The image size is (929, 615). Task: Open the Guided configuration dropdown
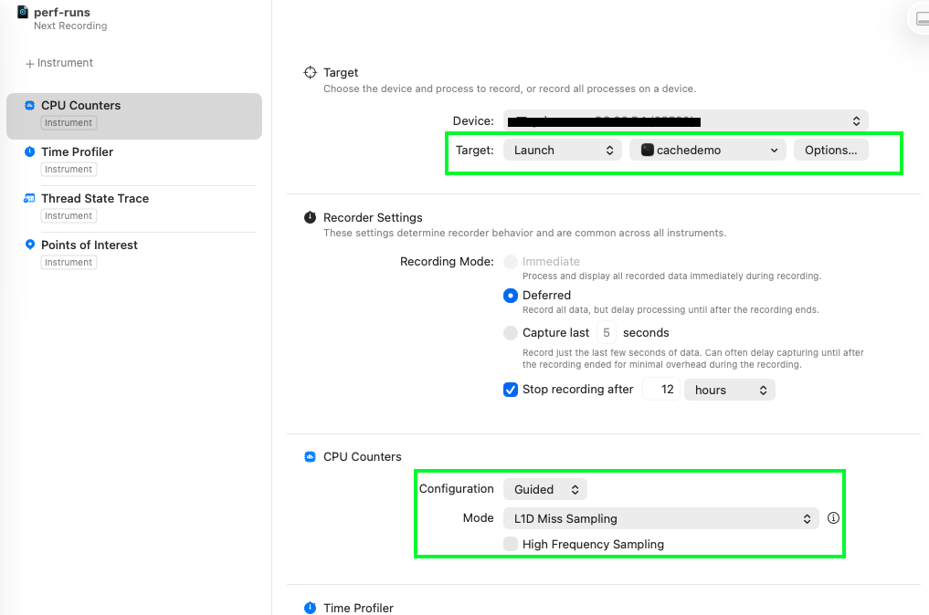[545, 489]
